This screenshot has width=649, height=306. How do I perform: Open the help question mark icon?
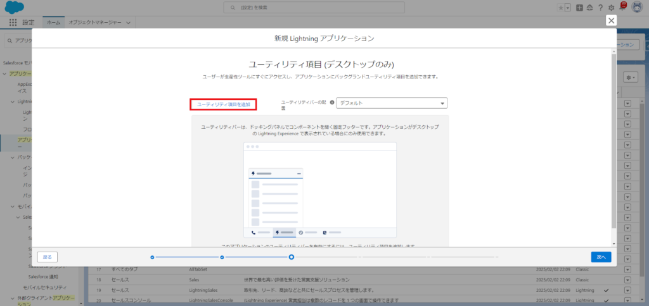pos(600,8)
